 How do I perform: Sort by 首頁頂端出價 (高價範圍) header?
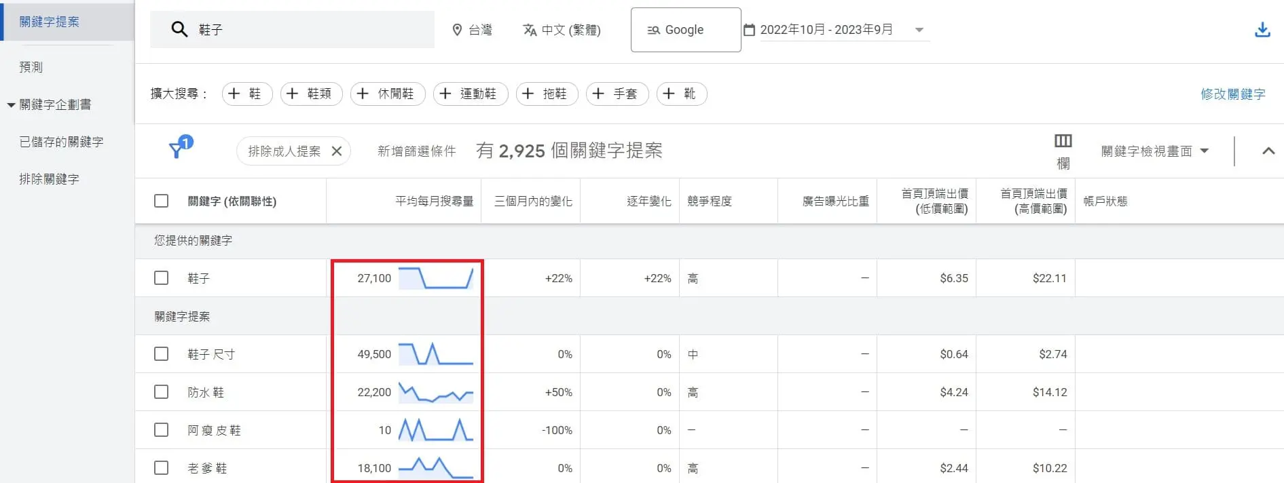[1034, 201]
